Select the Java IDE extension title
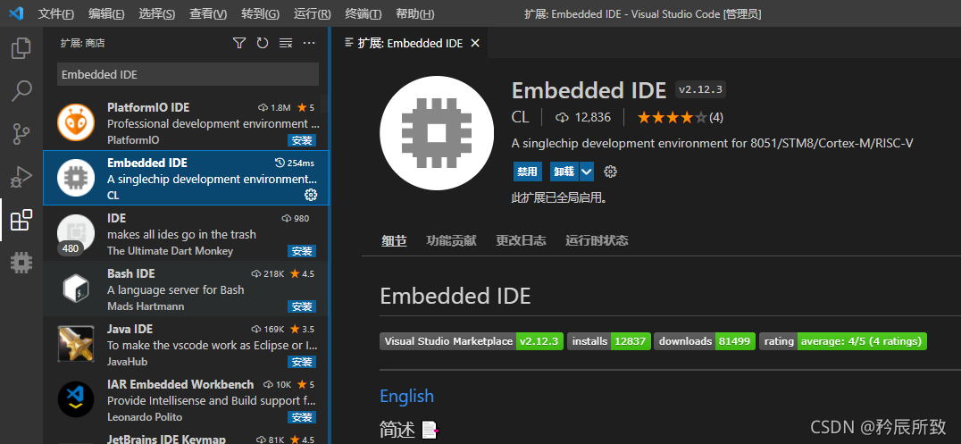 tap(130, 329)
